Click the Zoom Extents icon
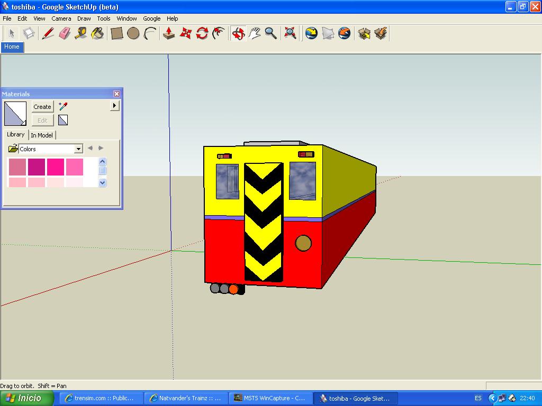The image size is (542, 406). tap(290, 33)
